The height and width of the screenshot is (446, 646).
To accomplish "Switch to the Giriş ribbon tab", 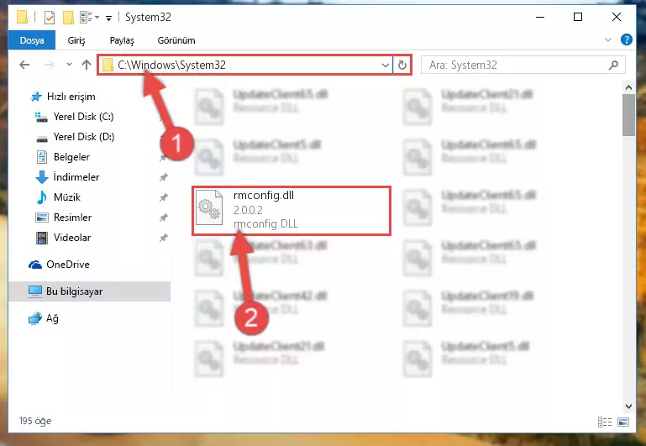I will pyautogui.click(x=76, y=40).
